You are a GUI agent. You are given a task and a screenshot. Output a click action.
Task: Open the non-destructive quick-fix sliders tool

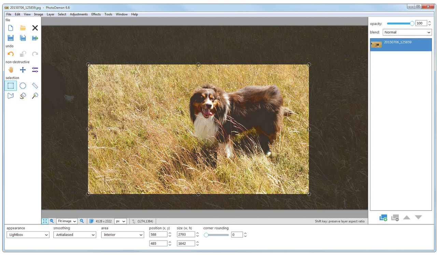(35, 70)
